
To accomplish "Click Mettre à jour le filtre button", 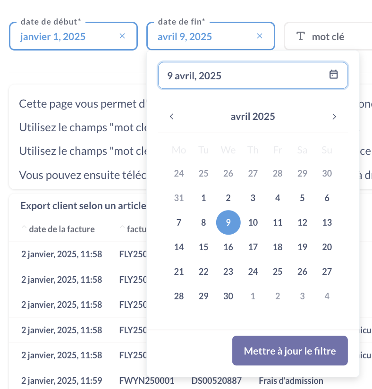I will pyautogui.click(x=290, y=351).
